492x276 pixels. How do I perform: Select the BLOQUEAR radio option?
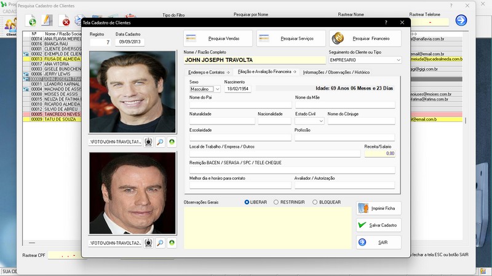(315, 202)
